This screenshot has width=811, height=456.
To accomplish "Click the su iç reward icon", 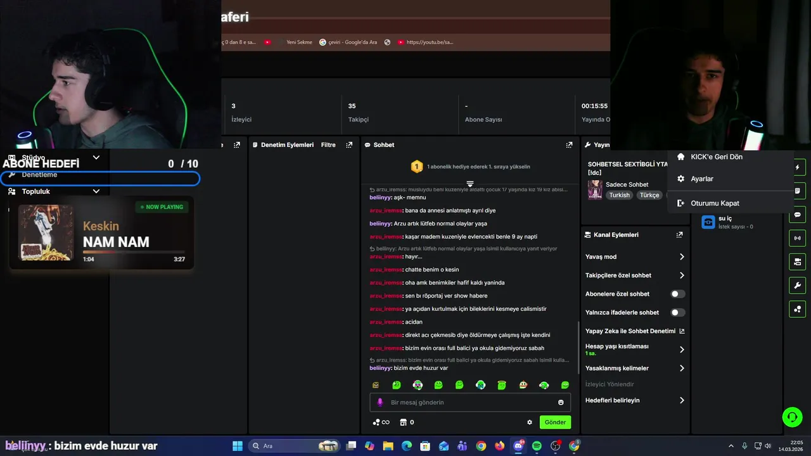I will (708, 222).
